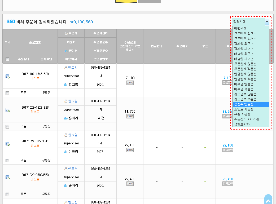Open order view icon for order 20171020-07043553

click(x=7, y=177)
